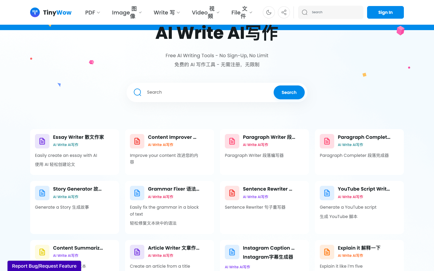Expand the PDF dropdown menu

(93, 12)
